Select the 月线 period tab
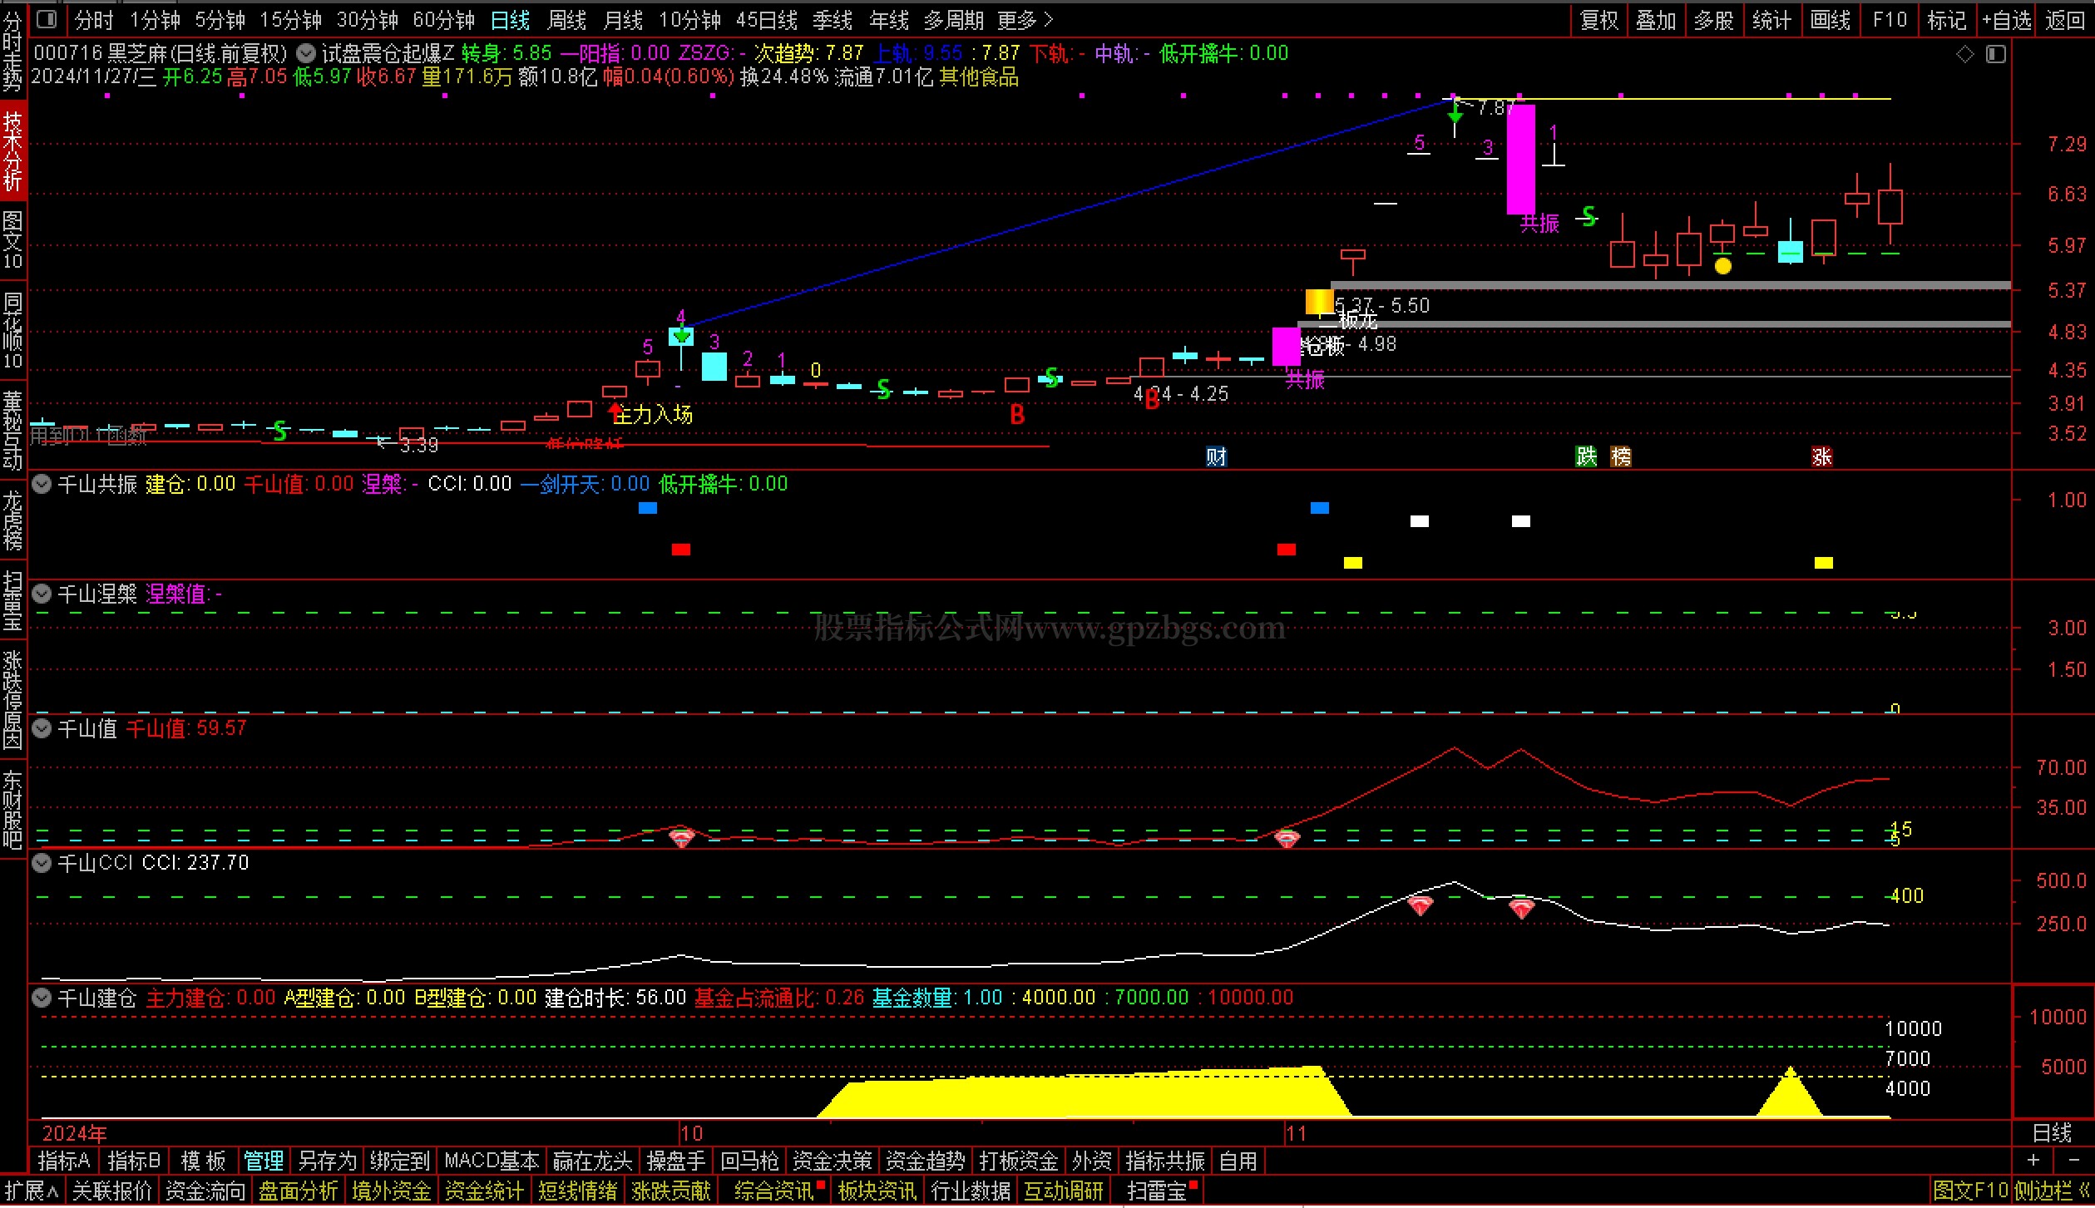This screenshot has width=2095, height=1208. [x=623, y=19]
